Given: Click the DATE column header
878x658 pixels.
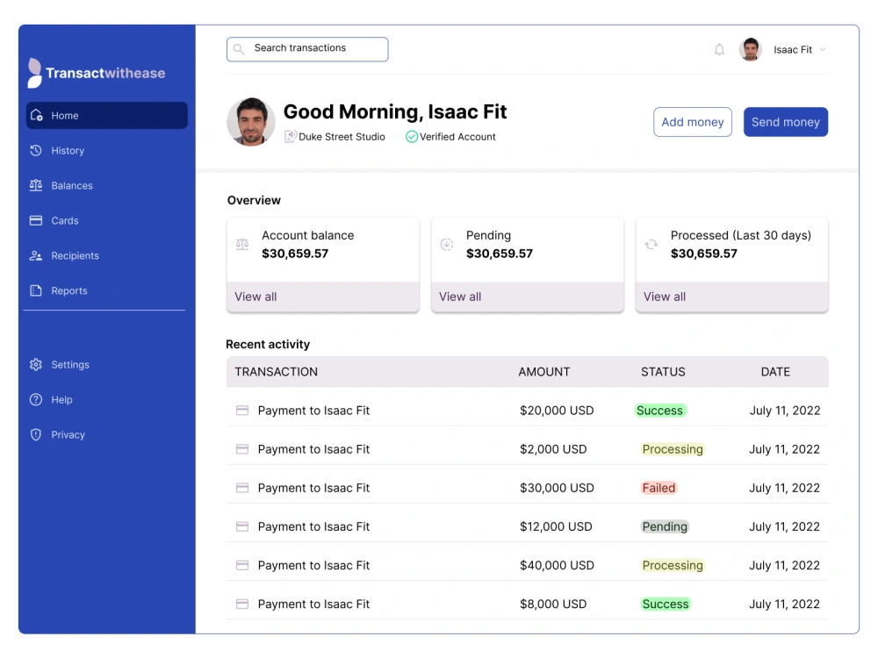Looking at the screenshot, I should pos(775,372).
